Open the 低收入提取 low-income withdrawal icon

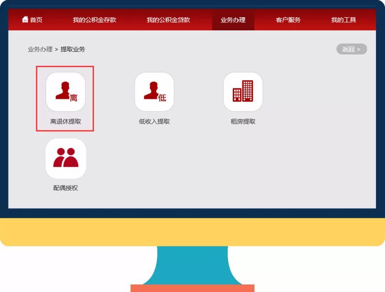(154, 92)
